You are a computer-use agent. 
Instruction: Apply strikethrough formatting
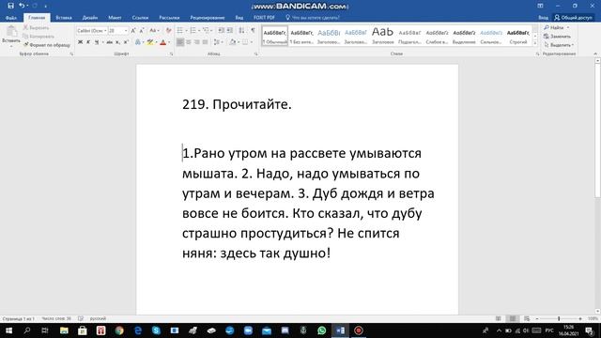pyautogui.click(x=110, y=42)
